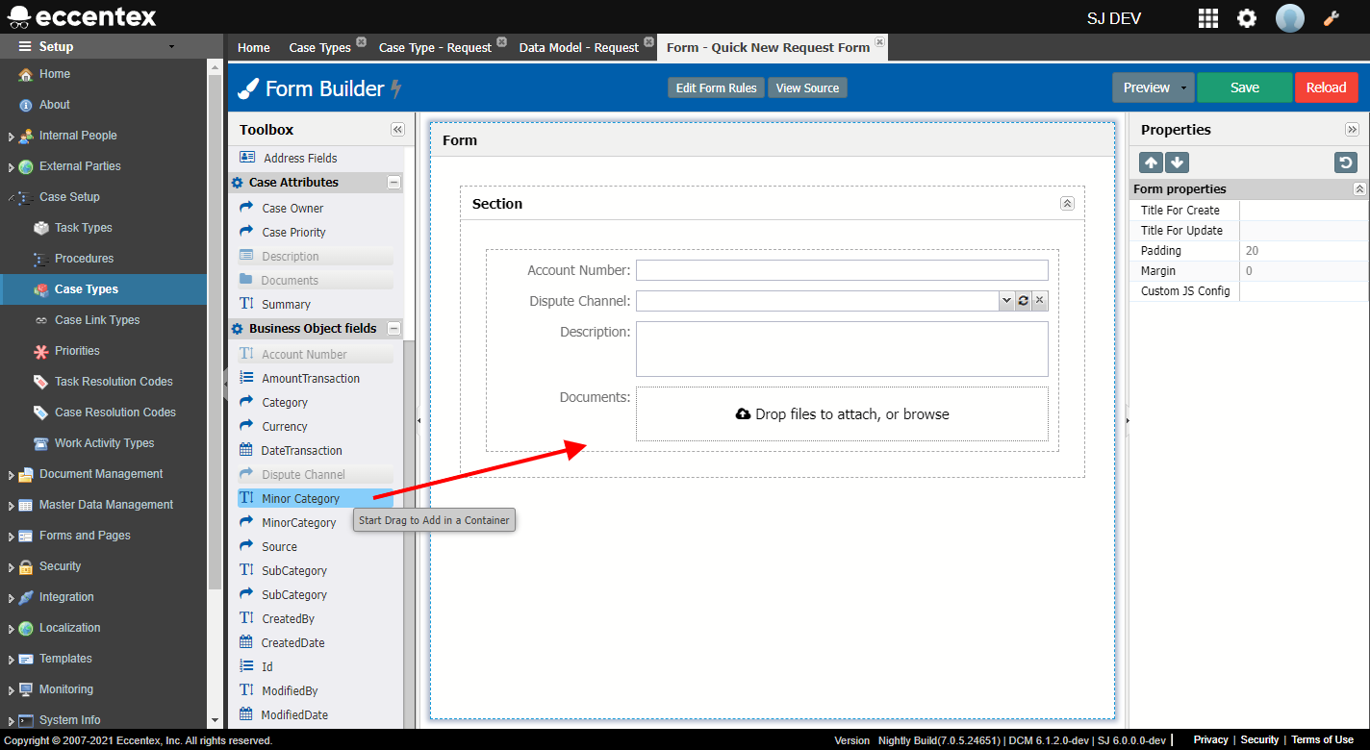
Task: Click the Drop files to attach area
Action: pyautogui.click(x=842, y=414)
